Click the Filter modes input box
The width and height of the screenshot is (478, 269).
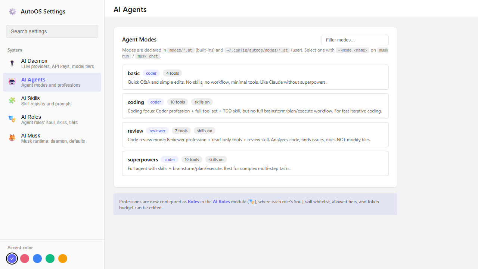pos(355,40)
